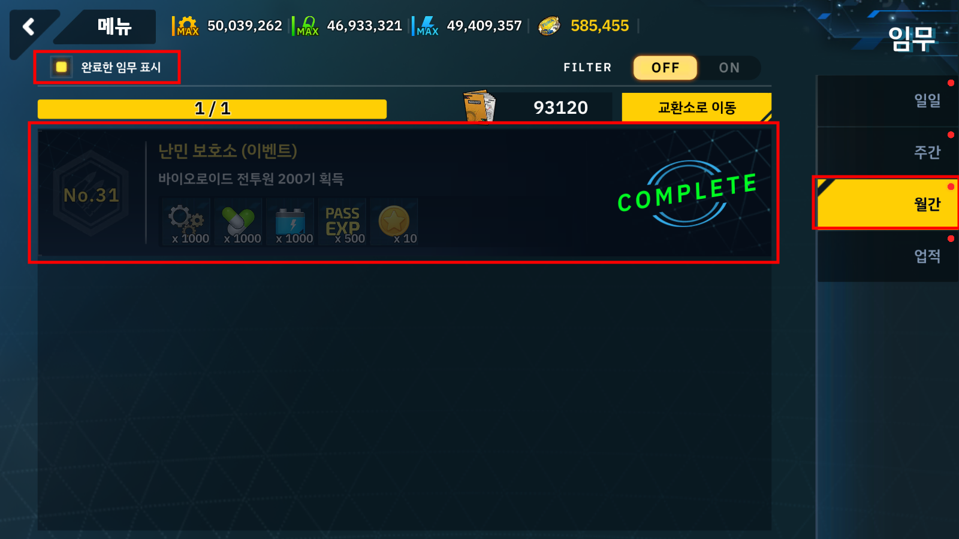
Task: Set the filter to OFF
Action: point(665,68)
